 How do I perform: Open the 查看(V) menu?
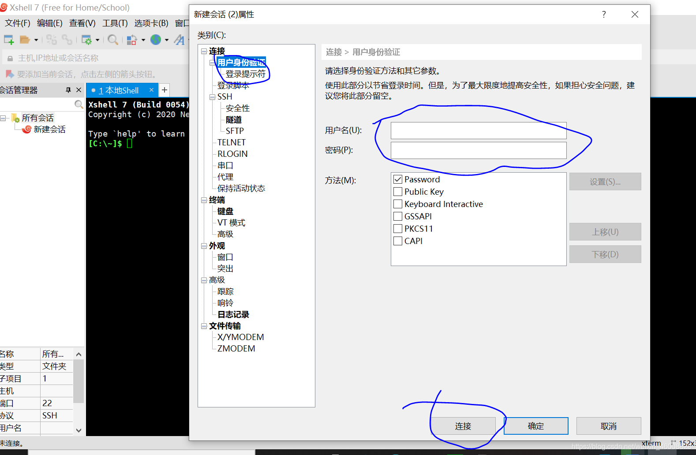click(82, 23)
